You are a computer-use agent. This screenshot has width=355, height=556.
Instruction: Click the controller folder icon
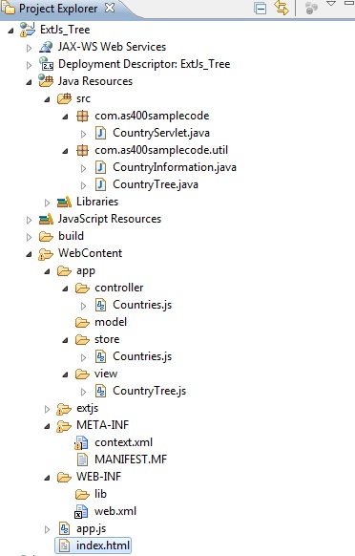pos(83,288)
